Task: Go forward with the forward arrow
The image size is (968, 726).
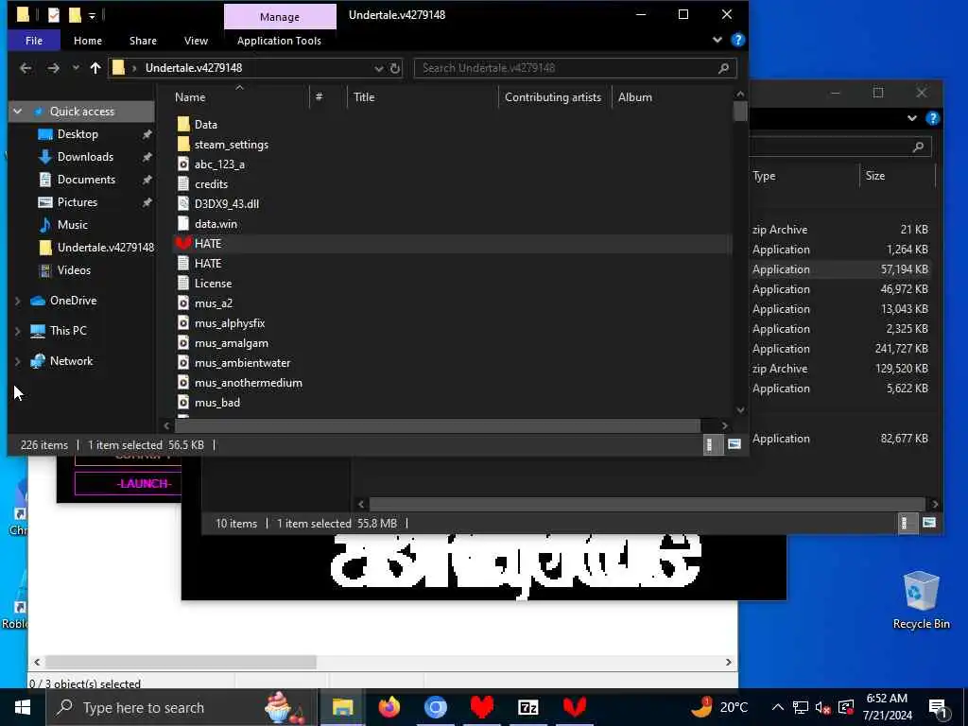Action: pyautogui.click(x=54, y=68)
